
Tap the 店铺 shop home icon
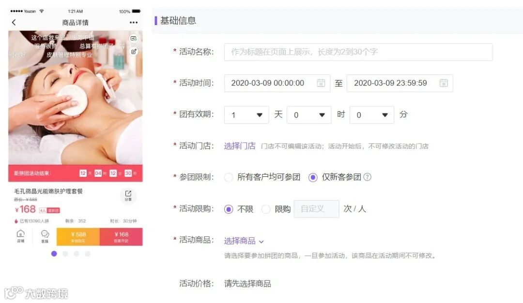(x=21, y=236)
